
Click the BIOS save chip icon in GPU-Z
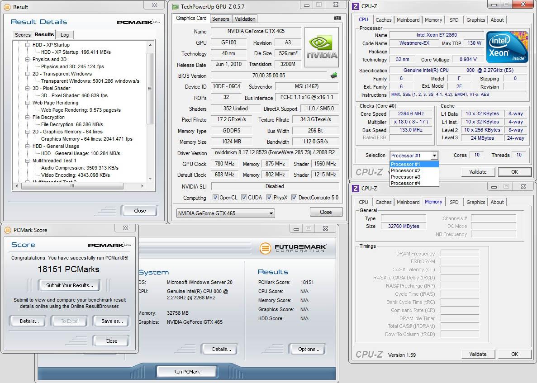pos(334,76)
